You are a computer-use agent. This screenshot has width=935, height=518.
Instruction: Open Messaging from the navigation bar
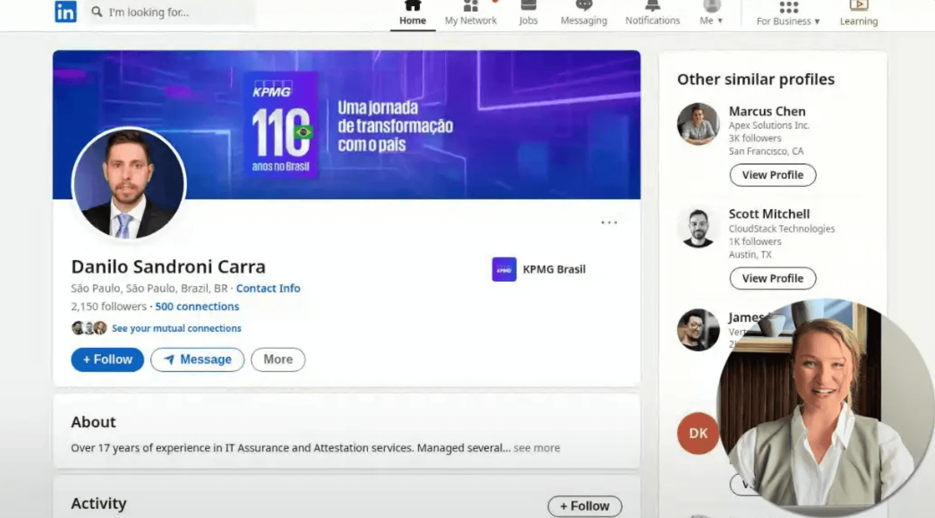[x=583, y=14]
